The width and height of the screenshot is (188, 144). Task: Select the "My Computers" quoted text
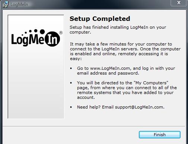click(x=151, y=83)
